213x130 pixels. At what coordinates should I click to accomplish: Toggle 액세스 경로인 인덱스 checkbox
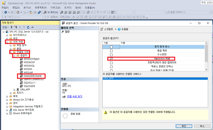[x=111, y=67]
